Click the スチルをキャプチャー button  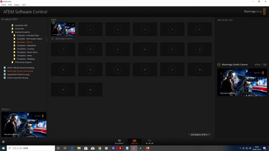pos(200,135)
